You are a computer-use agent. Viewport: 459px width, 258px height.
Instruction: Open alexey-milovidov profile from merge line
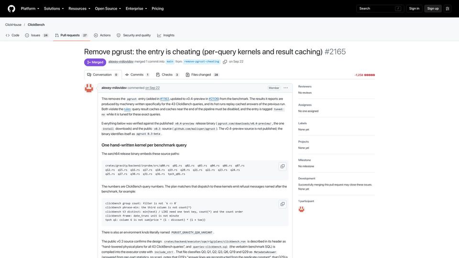(121, 62)
